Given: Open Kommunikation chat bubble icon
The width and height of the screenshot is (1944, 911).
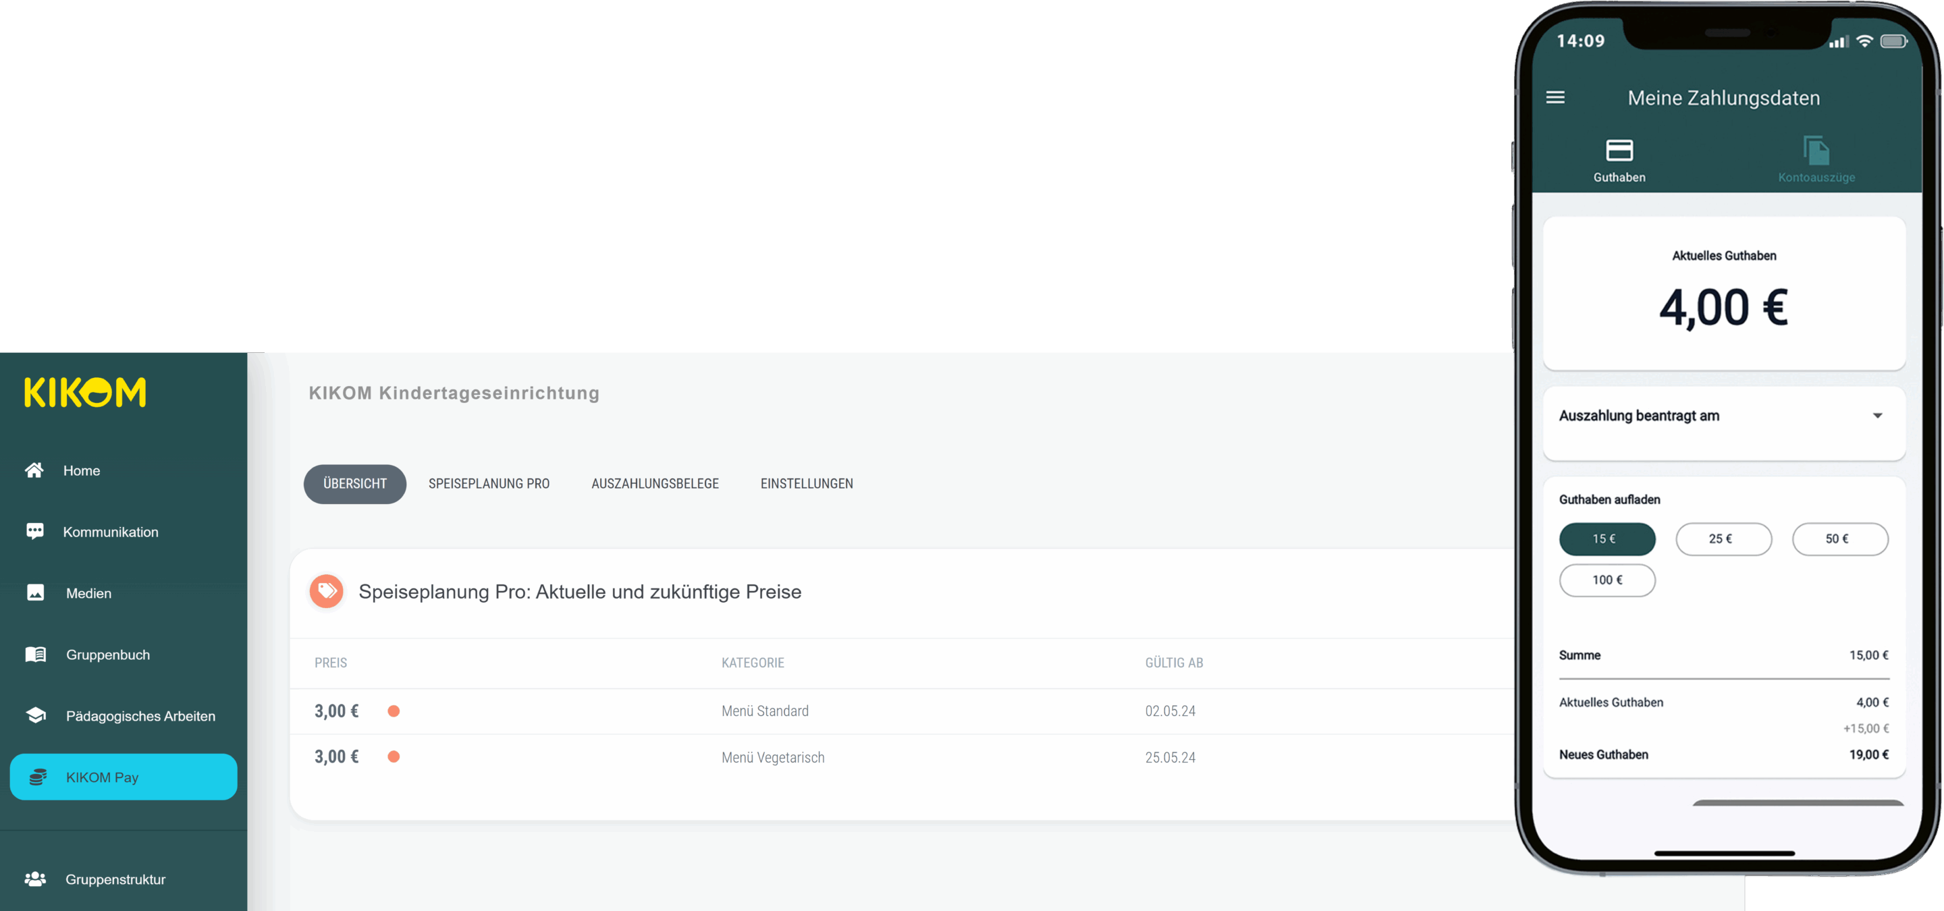Looking at the screenshot, I should [34, 531].
